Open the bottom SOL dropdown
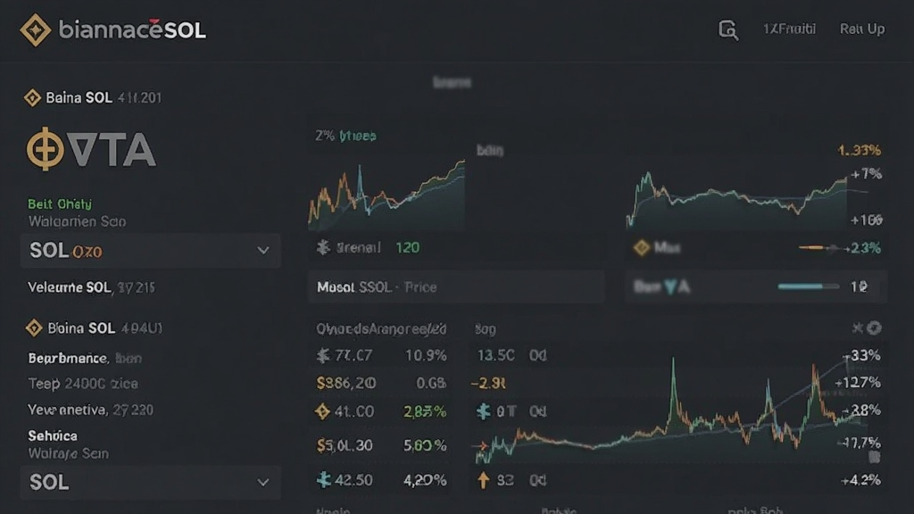This screenshot has height=514, width=914. 150,483
